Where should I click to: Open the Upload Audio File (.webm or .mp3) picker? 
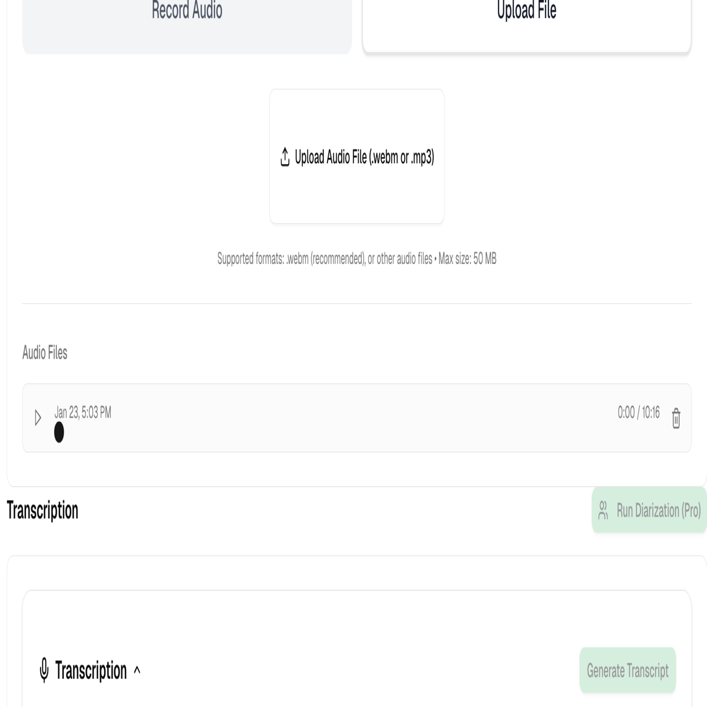pyautogui.click(x=357, y=156)
